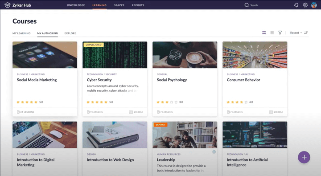Screen dimensions: 321x176
Task: Click lessons icon on Social Psychology card
Action: [x=158, y=112]
